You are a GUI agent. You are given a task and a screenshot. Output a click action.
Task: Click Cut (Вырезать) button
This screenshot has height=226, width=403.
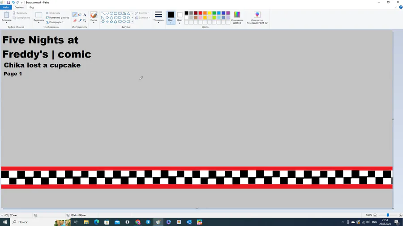pos(20,13)
